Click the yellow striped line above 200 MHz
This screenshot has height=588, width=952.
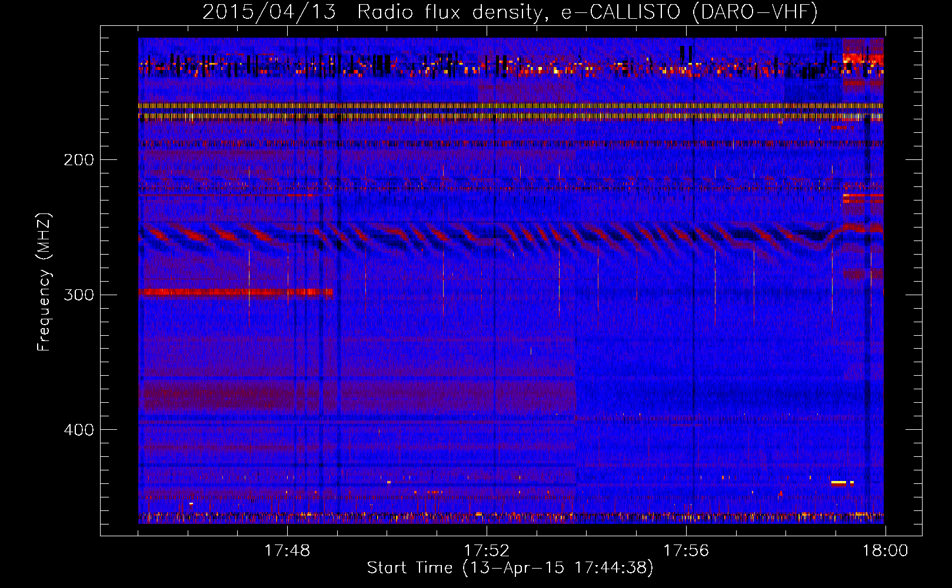click(510, 106)
